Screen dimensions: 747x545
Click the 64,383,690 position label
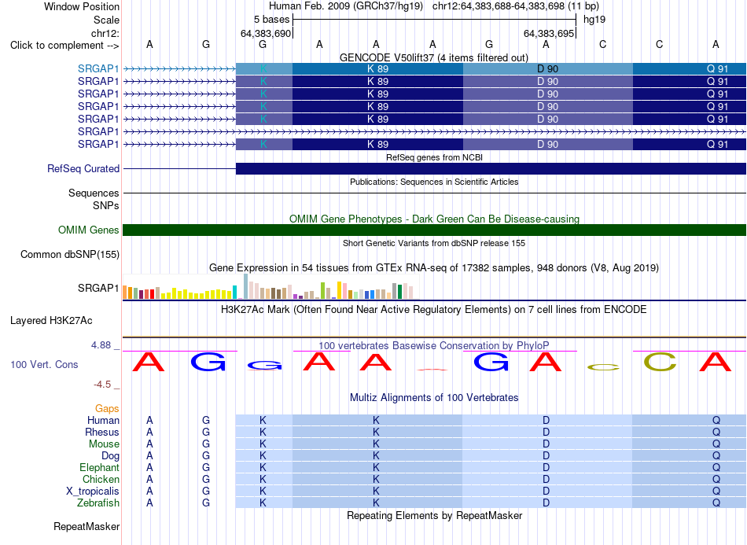point(265,33)
